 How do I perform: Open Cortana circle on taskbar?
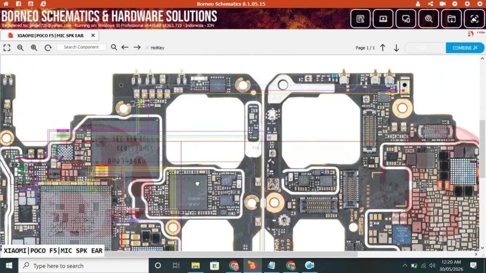click(158, 265)
